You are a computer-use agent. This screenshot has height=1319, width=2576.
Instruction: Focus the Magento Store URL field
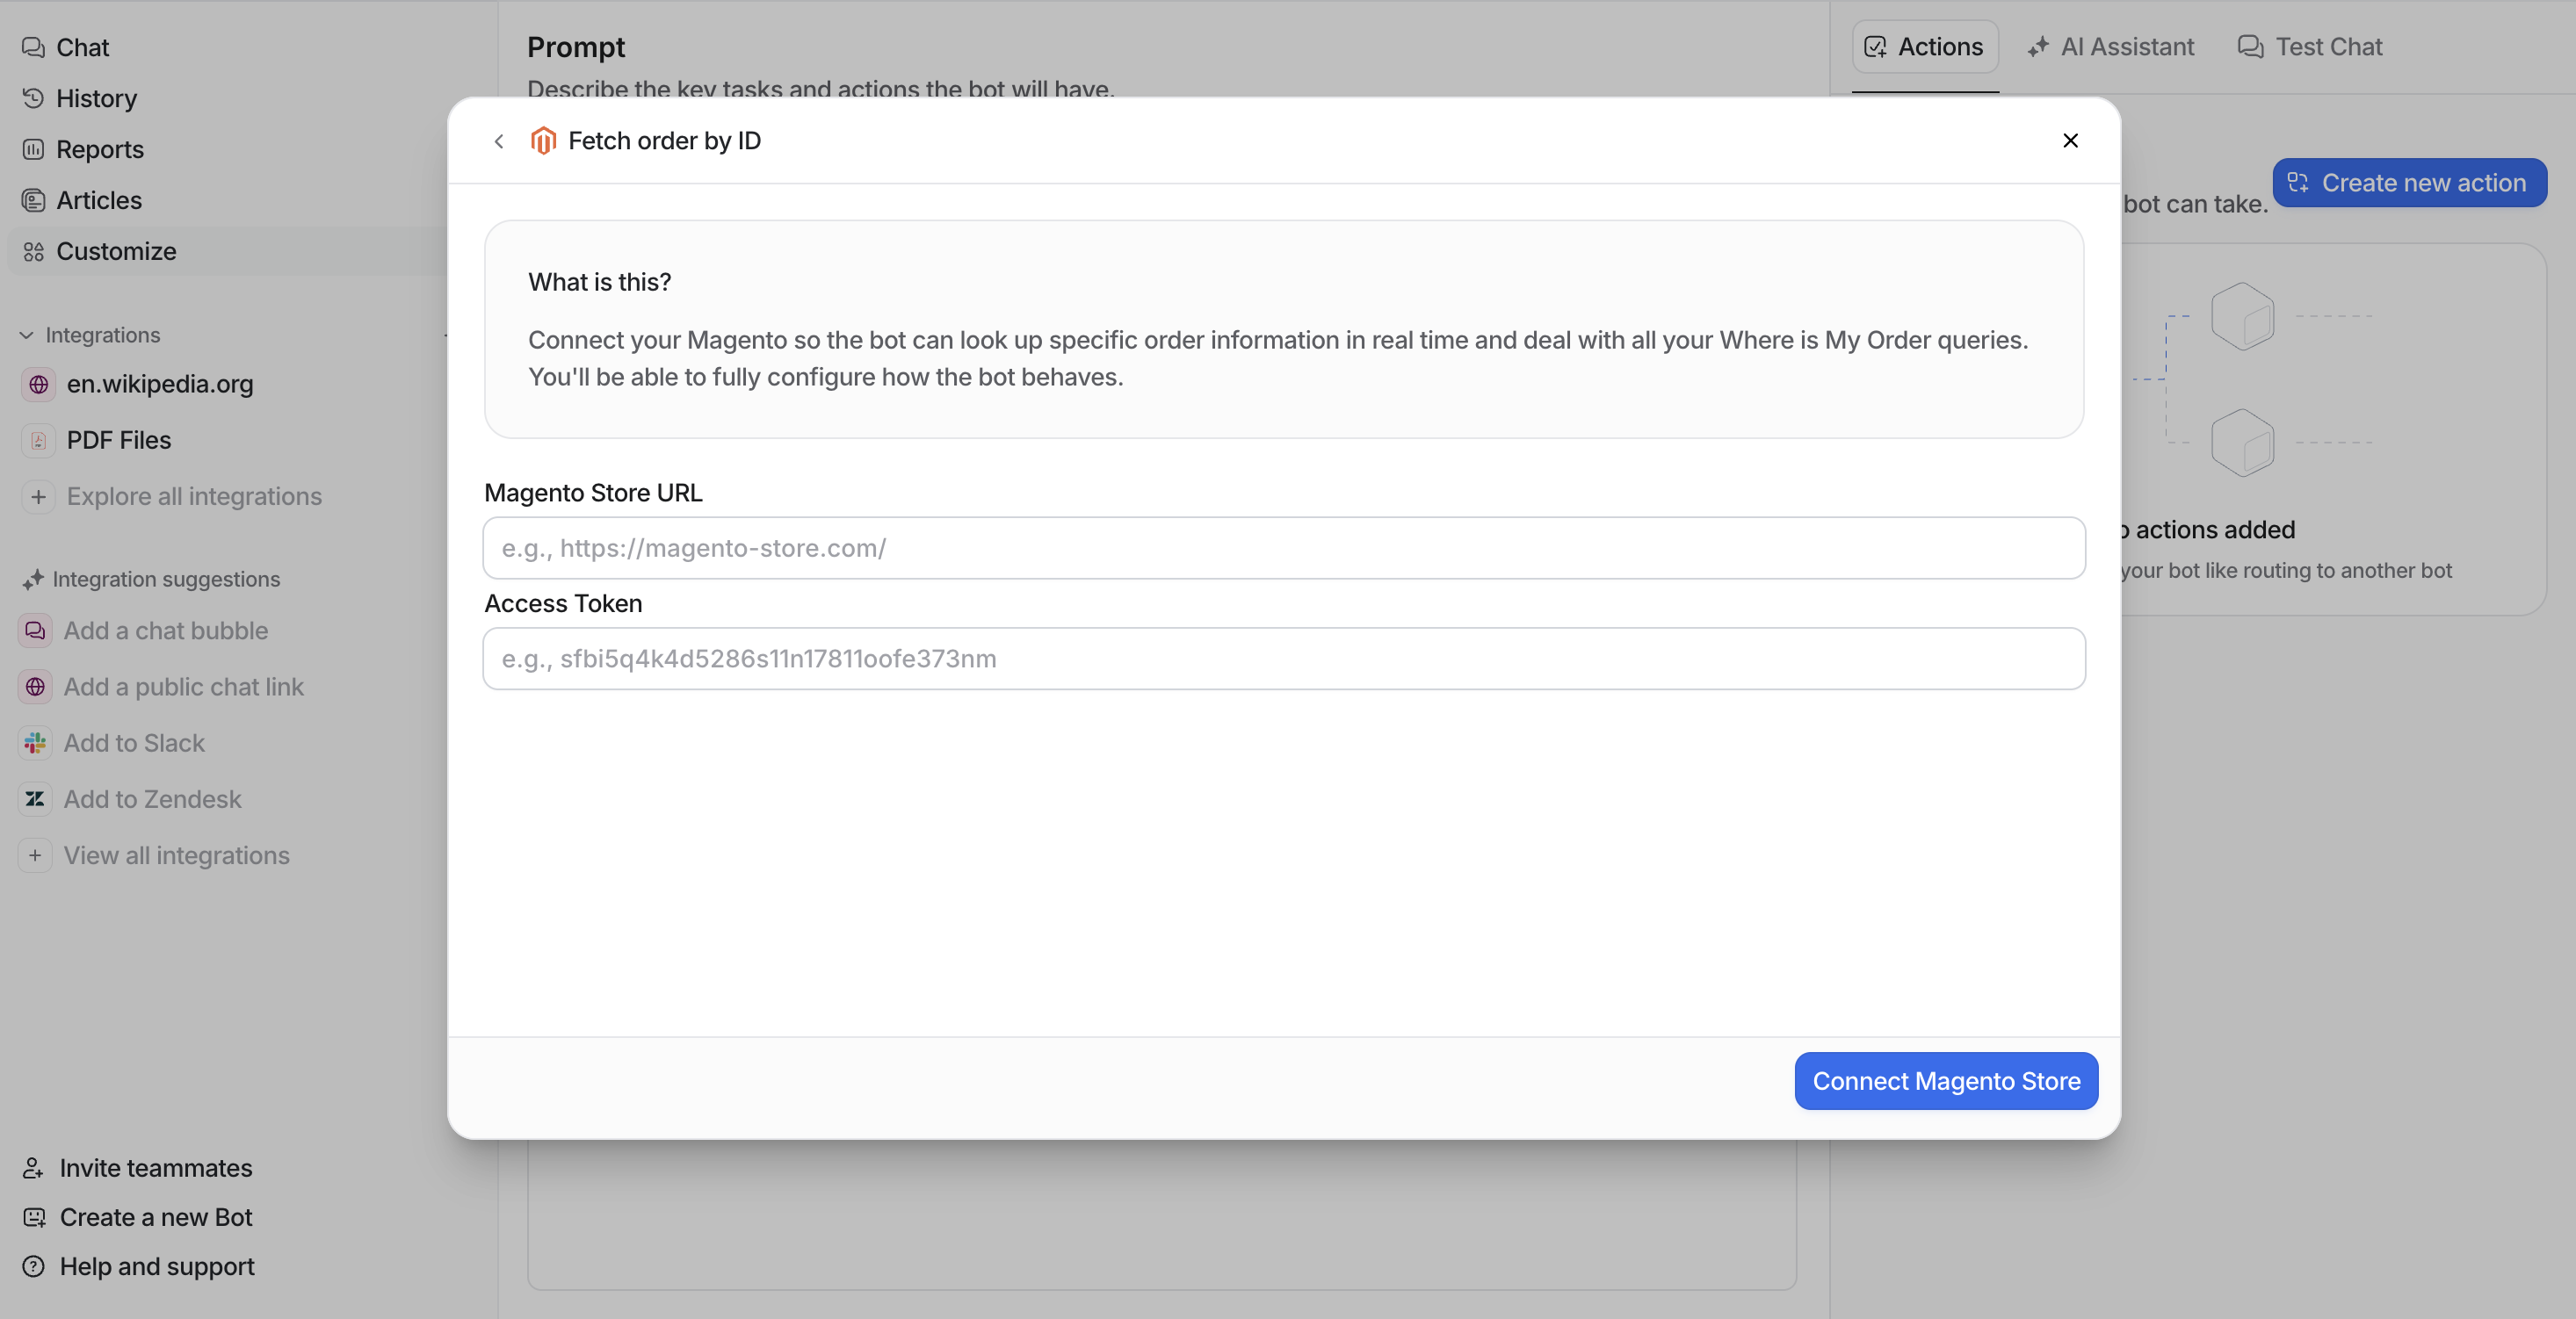[1283, 548]
